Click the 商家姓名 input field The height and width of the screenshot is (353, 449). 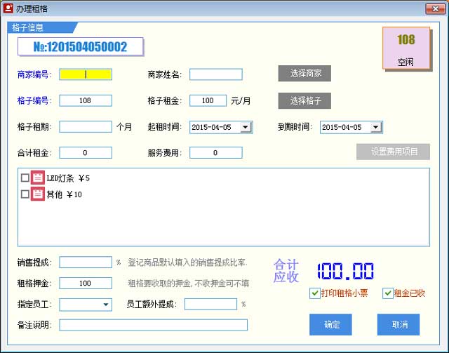coord(216,74)
